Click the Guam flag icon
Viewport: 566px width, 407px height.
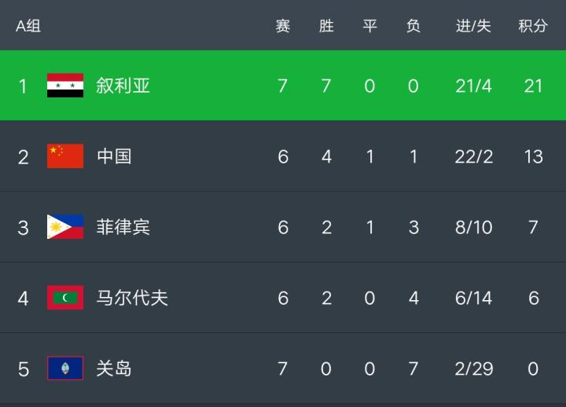pyautogui.click(x=65, y=368)
